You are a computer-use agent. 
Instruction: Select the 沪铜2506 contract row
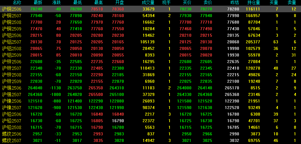pyautogui.click(x=151, y=9)
